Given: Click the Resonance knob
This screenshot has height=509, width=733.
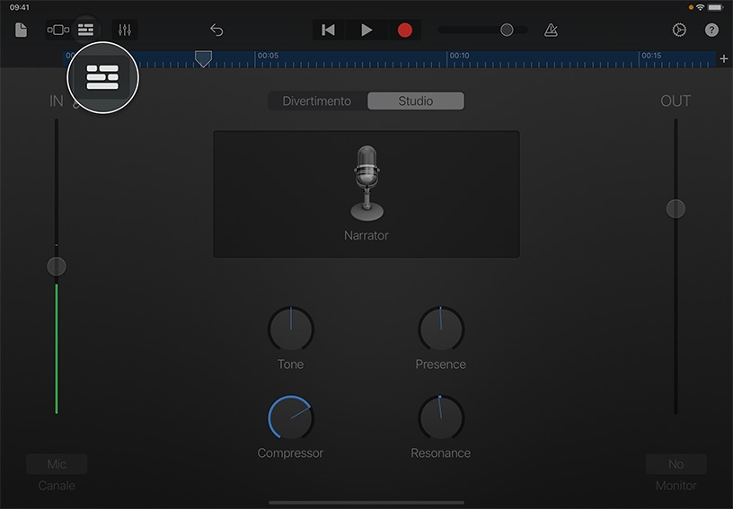Looking at the screenshot, I should pyautogui.click(x=441, y=417).
